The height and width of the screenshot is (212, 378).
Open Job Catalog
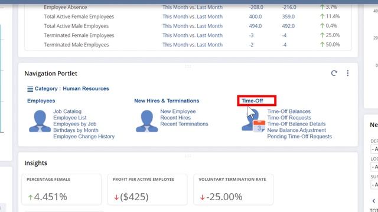point(67,111)
